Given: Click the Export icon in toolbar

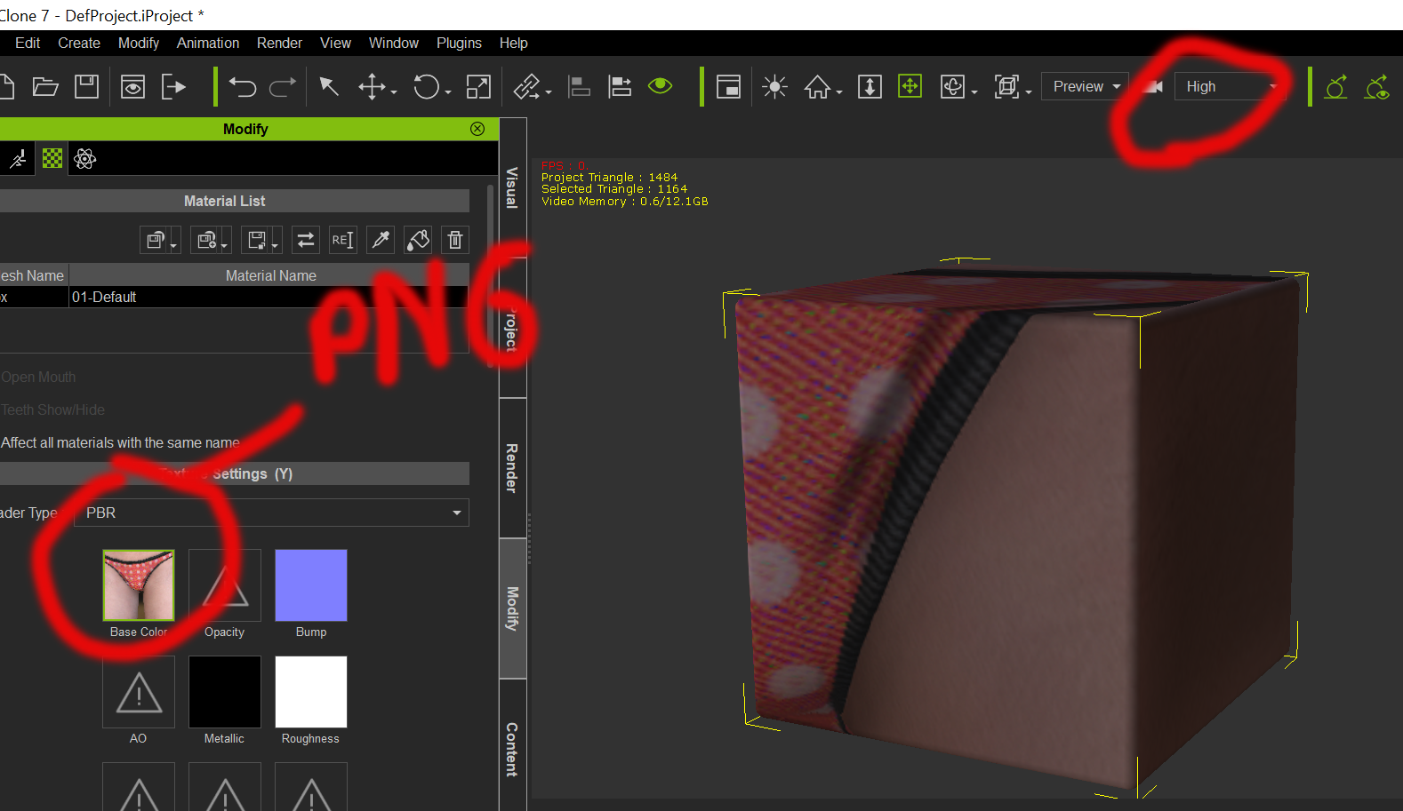Looking at the screenshot, I should (173, 86).
